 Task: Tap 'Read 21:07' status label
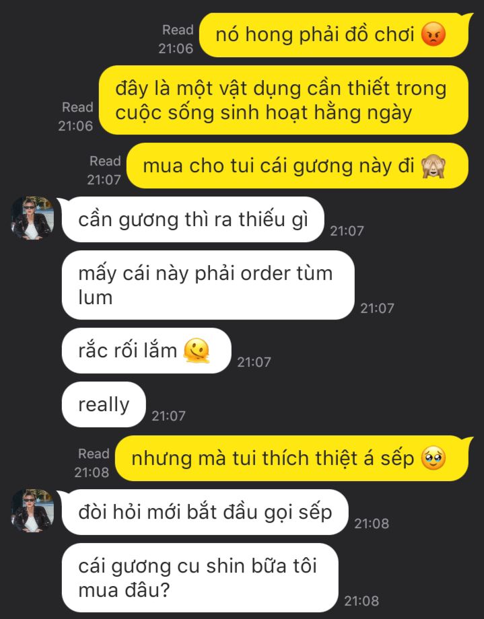click(x=104, y=170)
